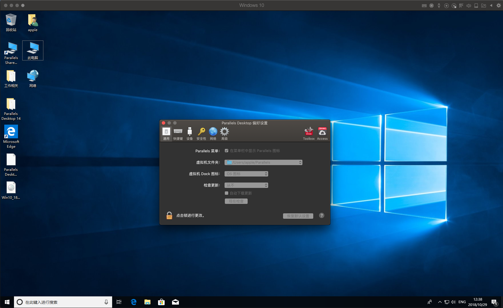Click the hard disk icon in VM title bar

point(476,5)
